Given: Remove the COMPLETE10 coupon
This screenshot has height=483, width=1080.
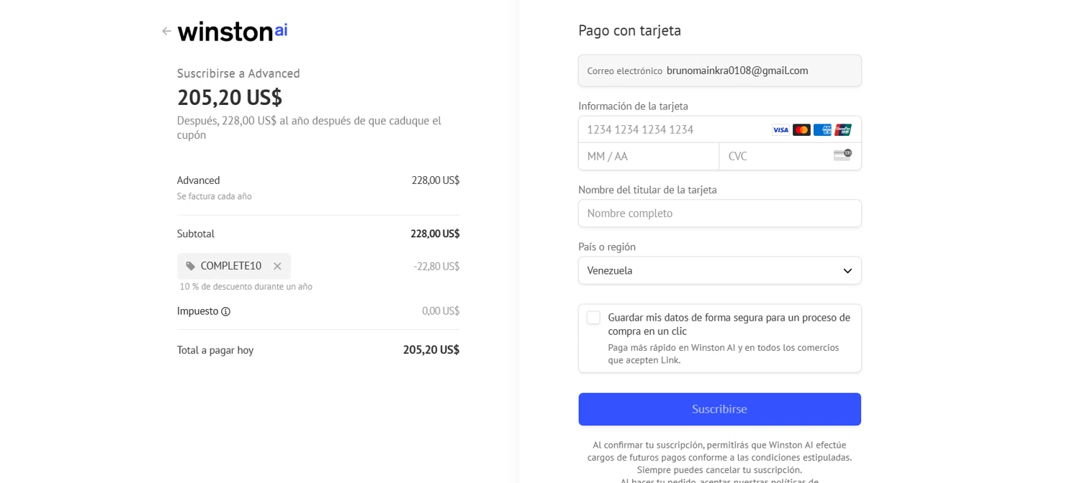Looking at the screenshot, I should click(277, 266).
